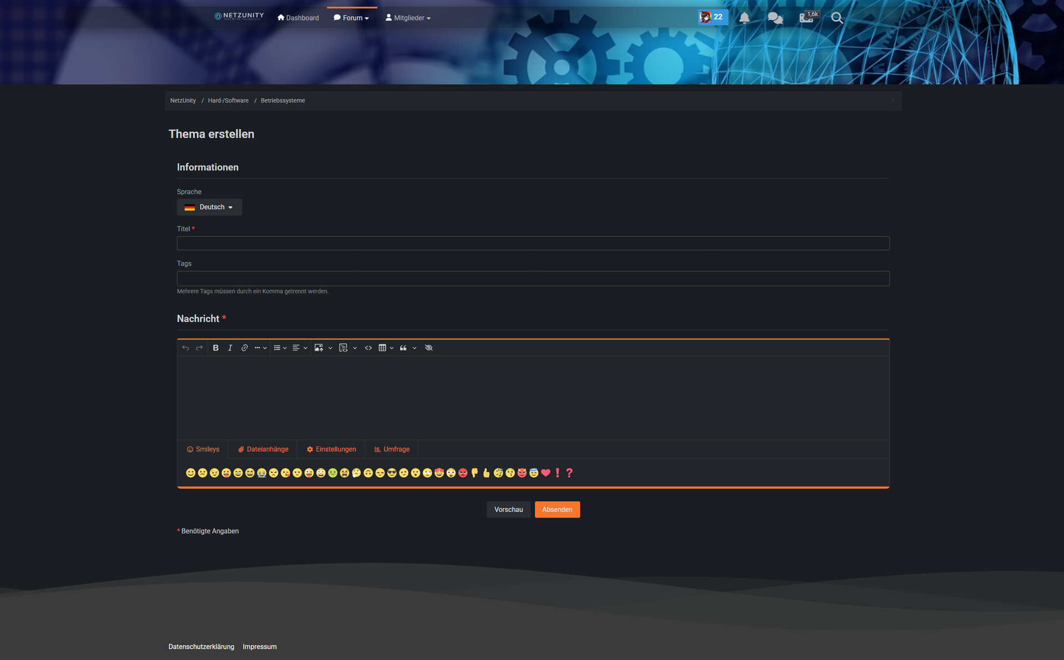Open the search magnifier icon

tap(837, 18)
